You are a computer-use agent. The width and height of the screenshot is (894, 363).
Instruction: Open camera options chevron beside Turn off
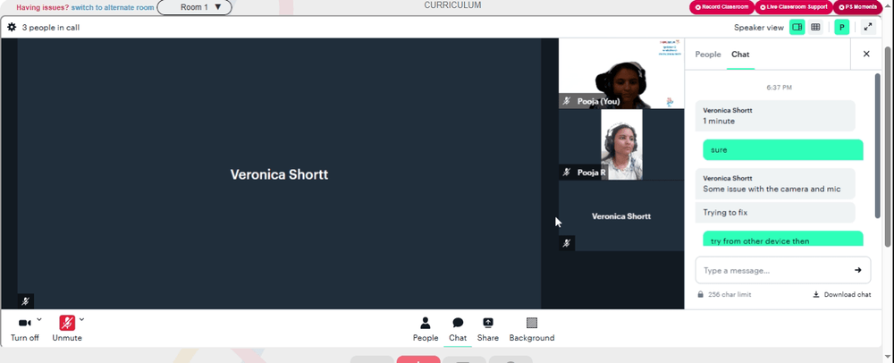pos(38,319)
